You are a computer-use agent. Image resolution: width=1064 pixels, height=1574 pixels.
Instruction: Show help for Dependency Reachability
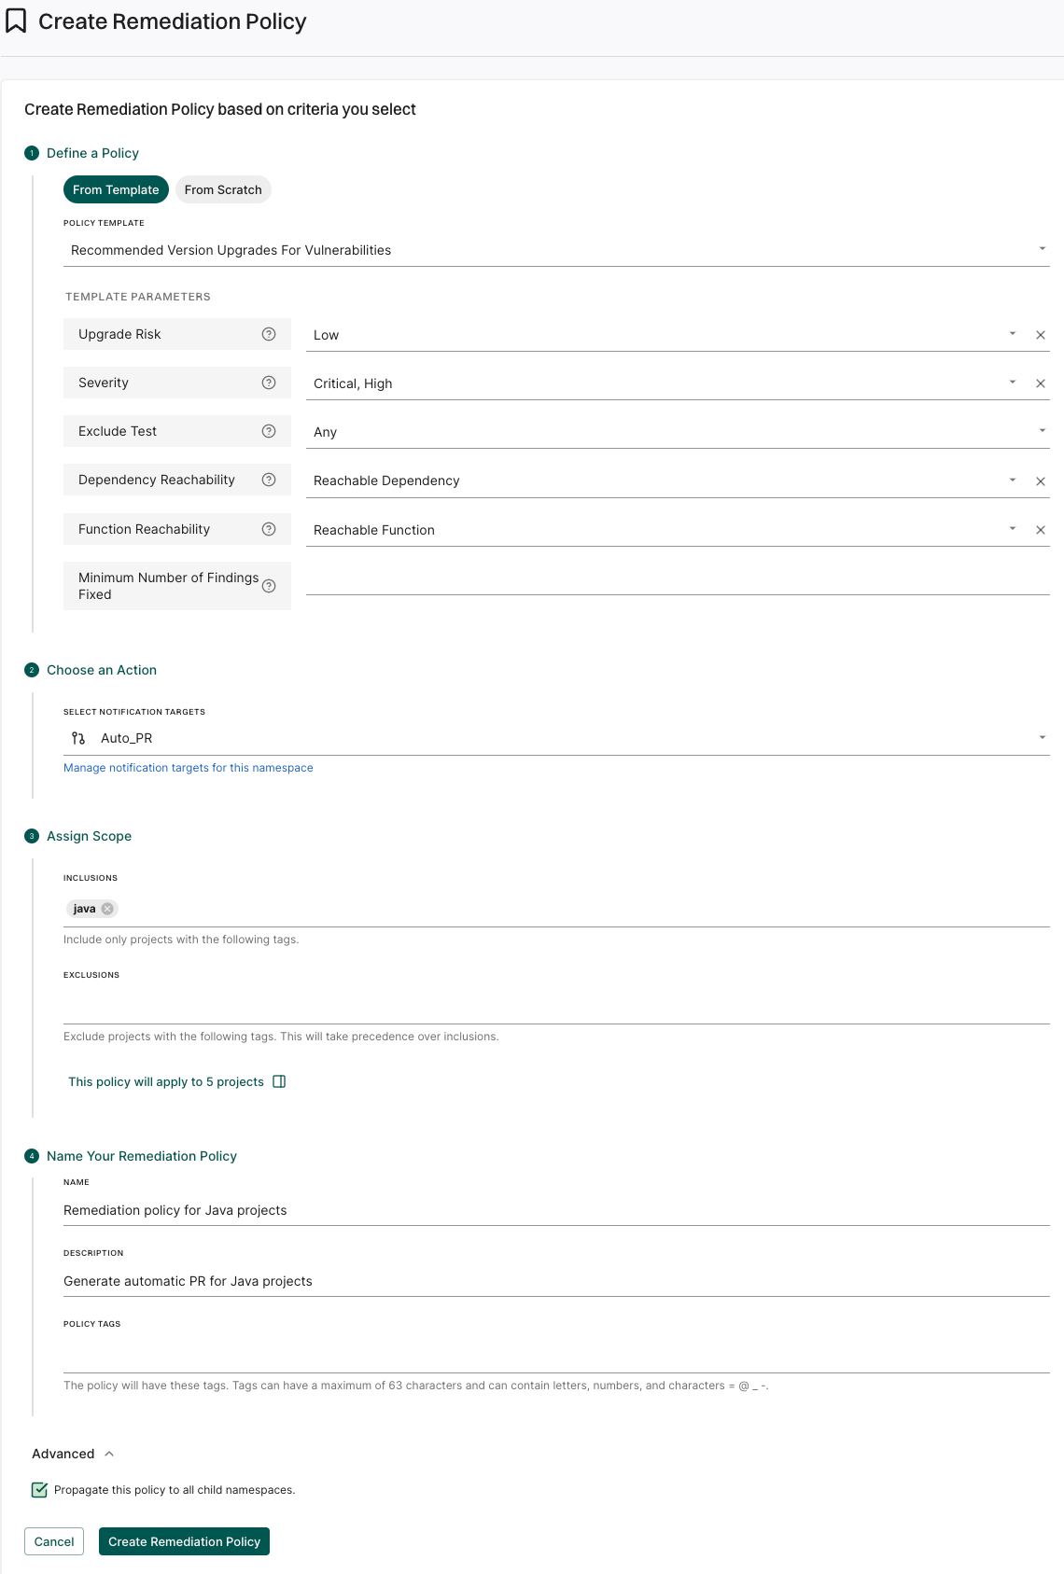(269, 480)
